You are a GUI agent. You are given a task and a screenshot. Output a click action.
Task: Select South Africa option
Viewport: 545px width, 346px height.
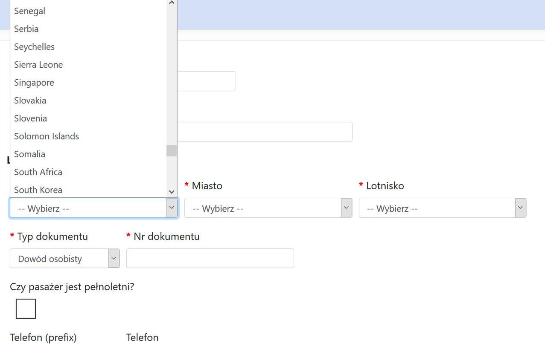(x=38, y=172)
